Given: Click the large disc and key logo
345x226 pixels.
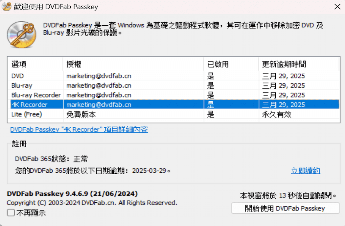Looking at the screenshot, I should coord(22,35).
